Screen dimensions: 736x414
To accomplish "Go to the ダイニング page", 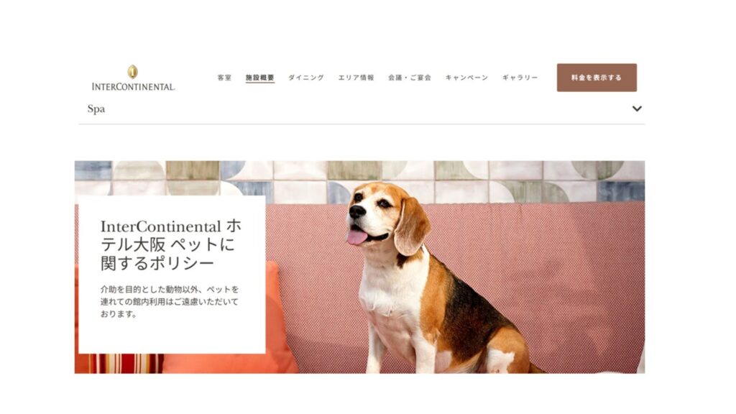I will click(x=306, y=78).
